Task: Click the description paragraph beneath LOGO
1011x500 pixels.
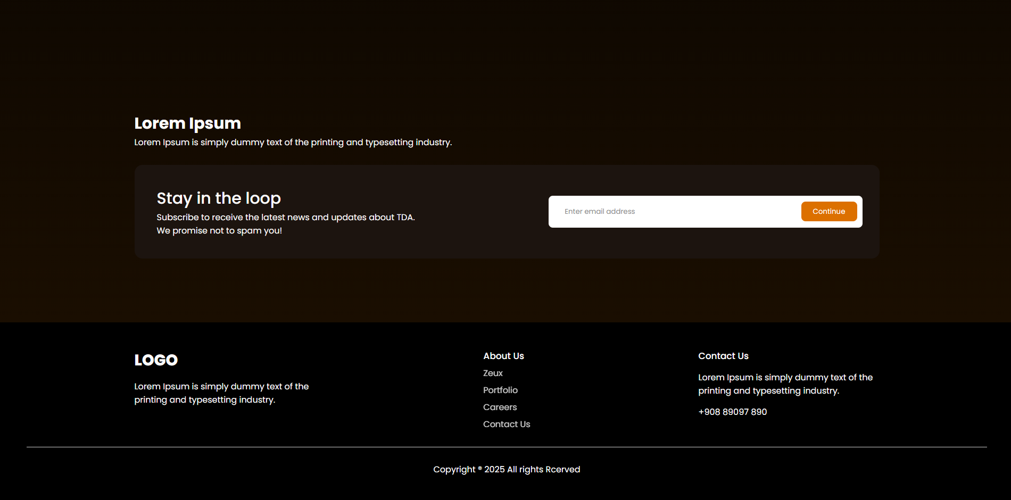Action: click(x=221, y=393)
